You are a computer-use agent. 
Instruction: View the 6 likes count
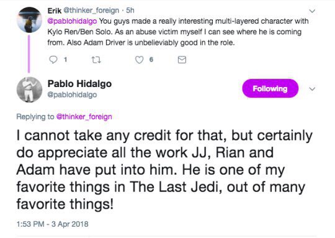click(x=151, y=60)
